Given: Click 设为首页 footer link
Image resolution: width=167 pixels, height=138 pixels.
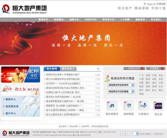Looking at the screenshot, I should (x=63, y=126).
